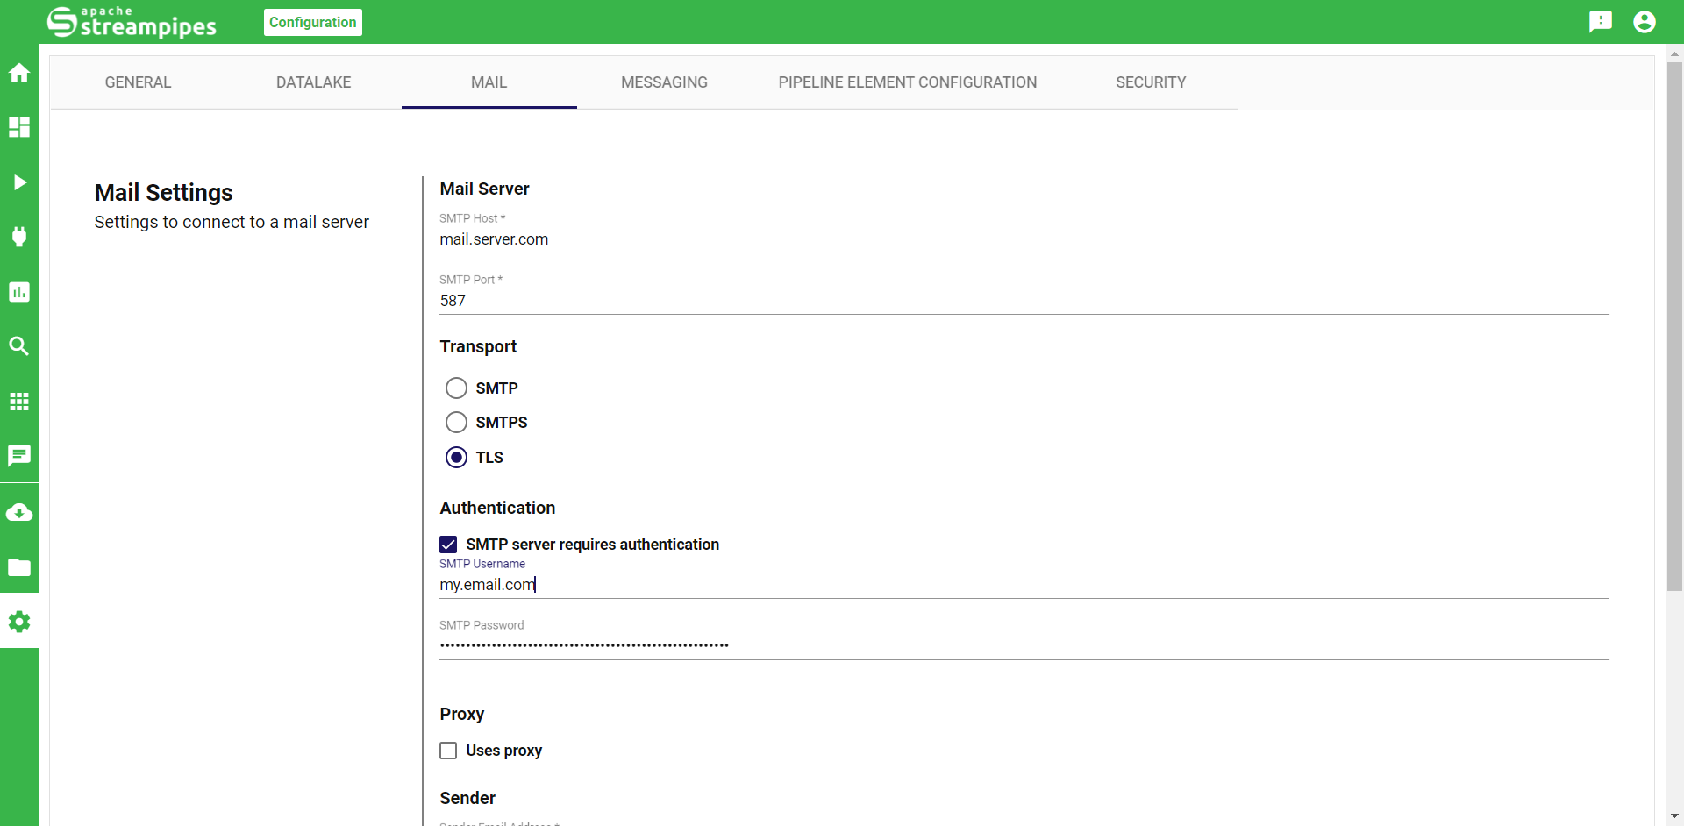Click the Apache StreamPipes logo
The image size is (1684, 826).
point(132,22)
